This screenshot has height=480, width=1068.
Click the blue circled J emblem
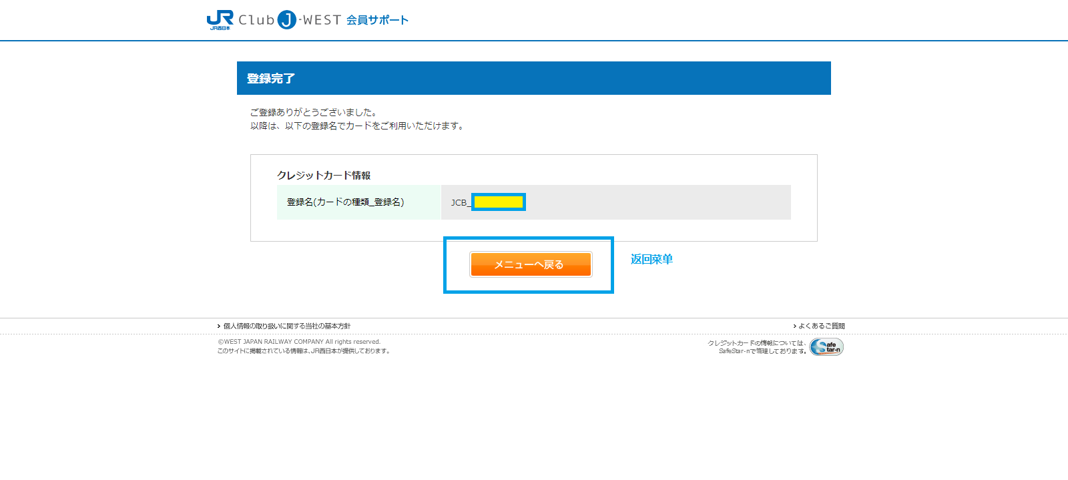point(287,20)
